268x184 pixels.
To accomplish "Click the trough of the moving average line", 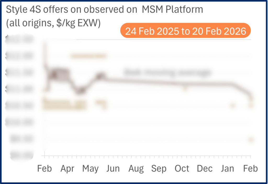I will pos(80,91).
